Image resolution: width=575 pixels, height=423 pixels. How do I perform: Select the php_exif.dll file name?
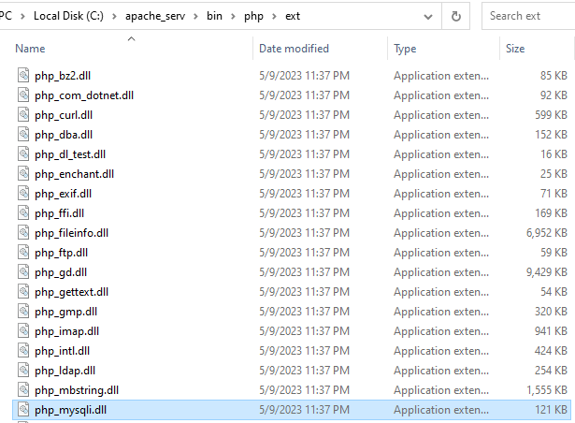pyautogui.click(x=63, y=194)
